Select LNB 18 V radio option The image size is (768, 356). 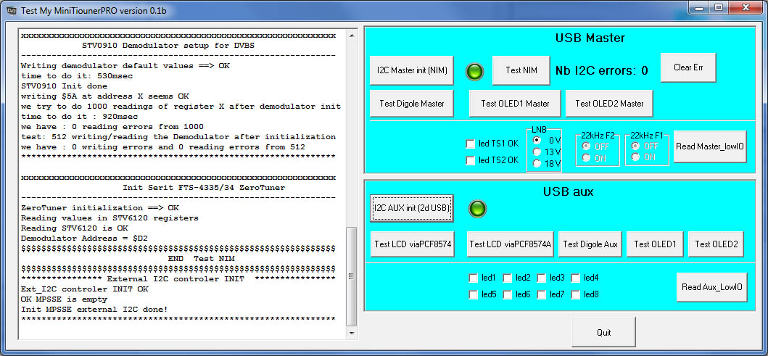[x=537, y=164]
